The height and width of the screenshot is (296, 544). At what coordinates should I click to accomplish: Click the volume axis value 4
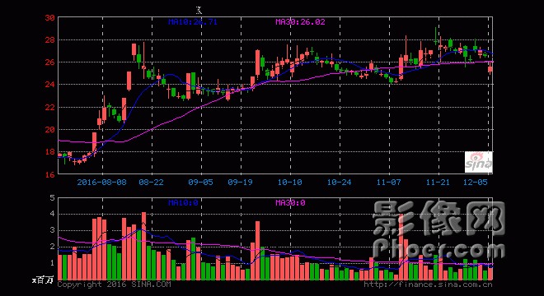click(x=53, y=214)
